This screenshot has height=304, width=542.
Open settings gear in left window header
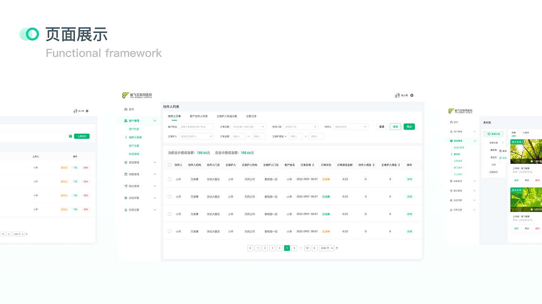click(x=87, y=111)
